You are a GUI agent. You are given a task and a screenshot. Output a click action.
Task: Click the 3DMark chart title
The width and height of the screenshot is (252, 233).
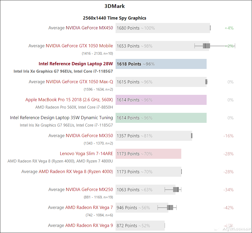click(115, 6)
